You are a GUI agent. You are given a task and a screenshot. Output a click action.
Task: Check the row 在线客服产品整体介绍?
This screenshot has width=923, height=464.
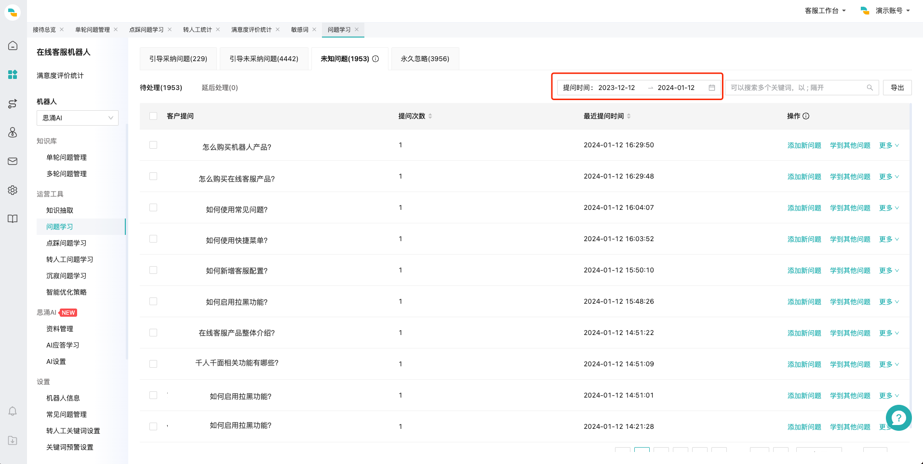(153, 333)
